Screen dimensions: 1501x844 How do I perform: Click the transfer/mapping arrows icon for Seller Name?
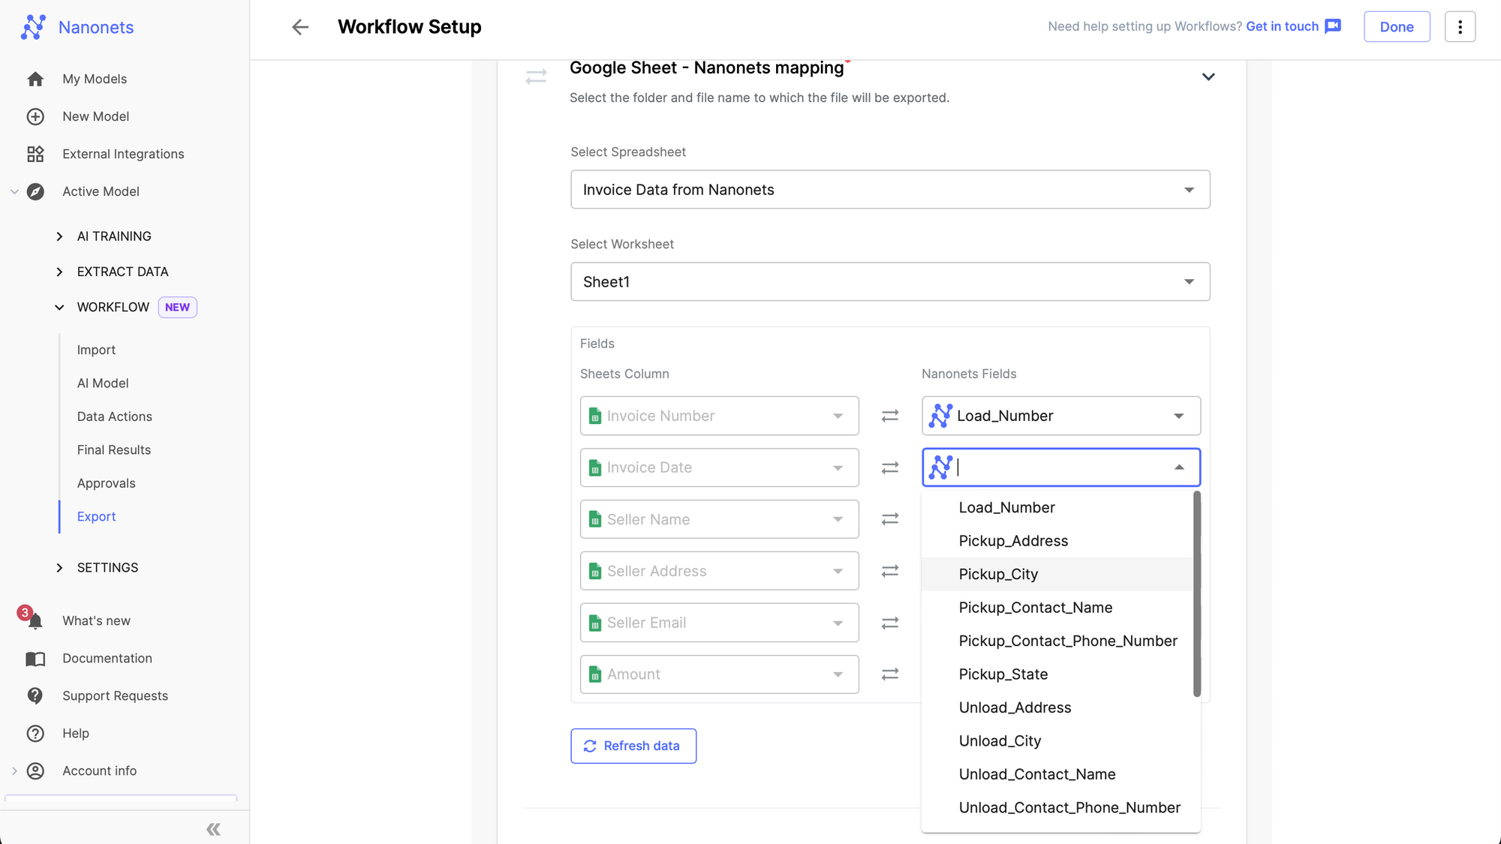point(889,518)
